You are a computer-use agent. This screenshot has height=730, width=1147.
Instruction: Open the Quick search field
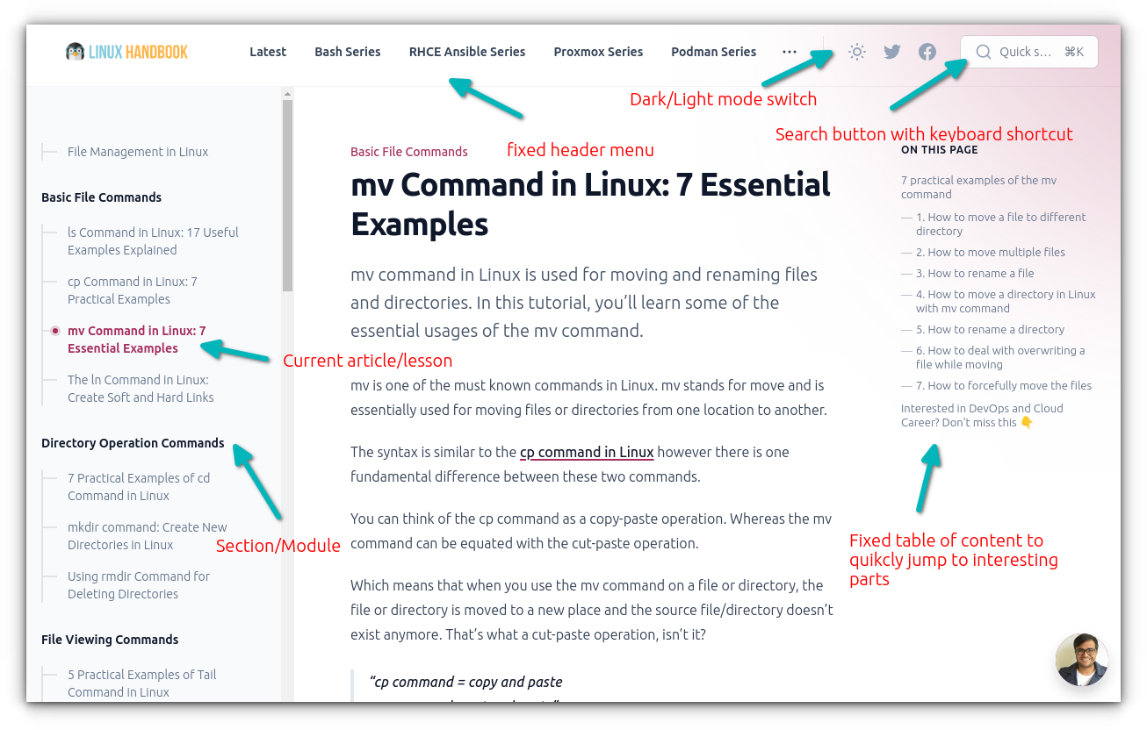point(1029,52)
